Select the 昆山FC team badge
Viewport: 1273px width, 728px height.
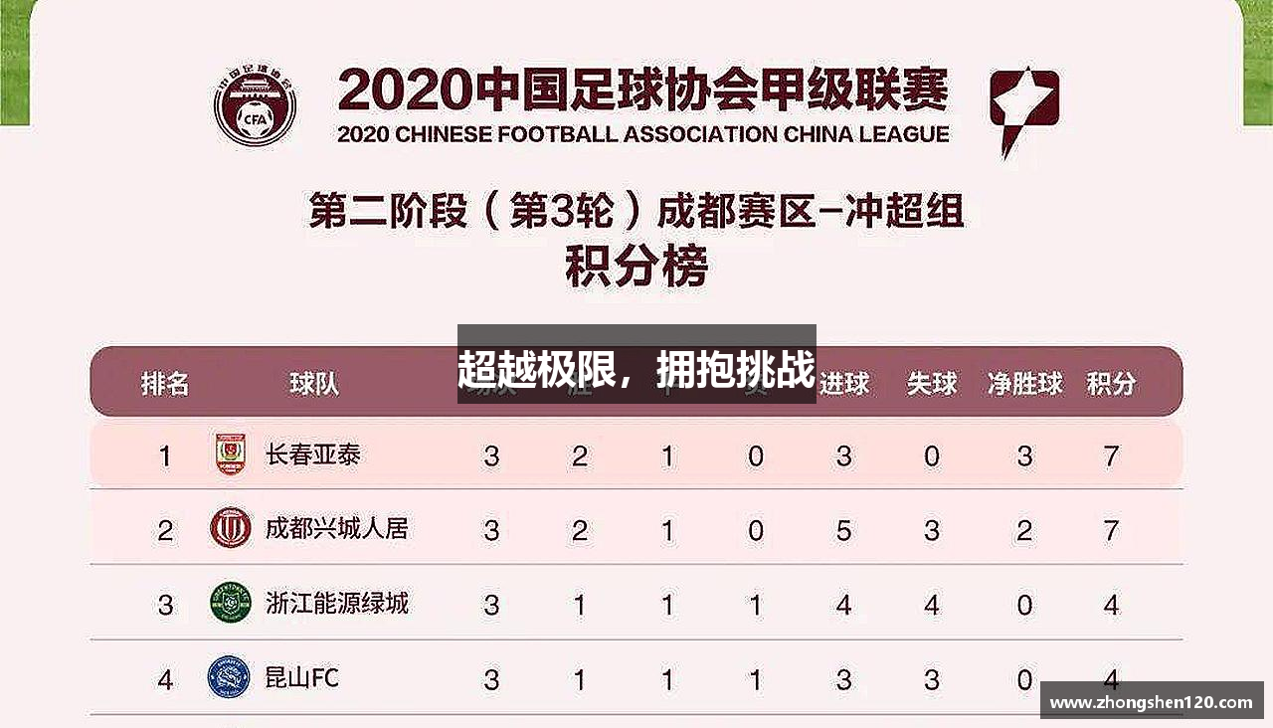point(228,677)
